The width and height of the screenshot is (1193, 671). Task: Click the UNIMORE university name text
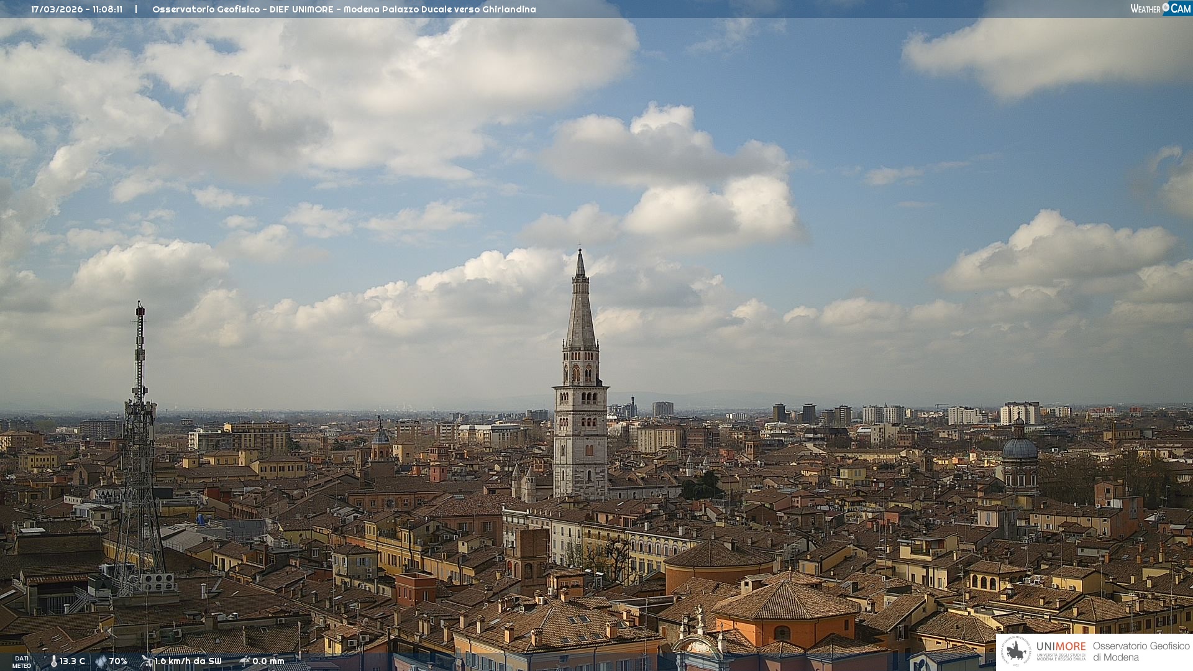click(1061, 647)
